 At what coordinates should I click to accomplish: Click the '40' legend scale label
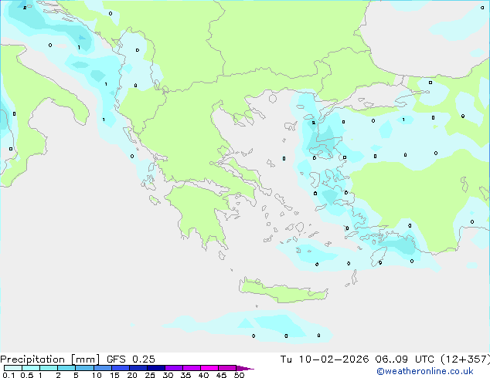pyautogui.click(x=203, y=375)
